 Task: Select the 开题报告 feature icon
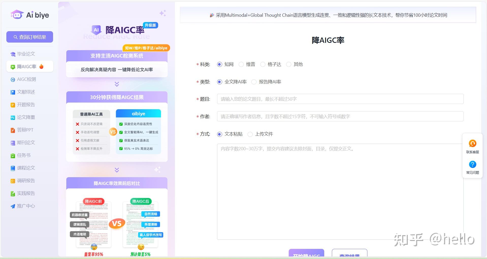pyautogui.click(x=13, y=105)
